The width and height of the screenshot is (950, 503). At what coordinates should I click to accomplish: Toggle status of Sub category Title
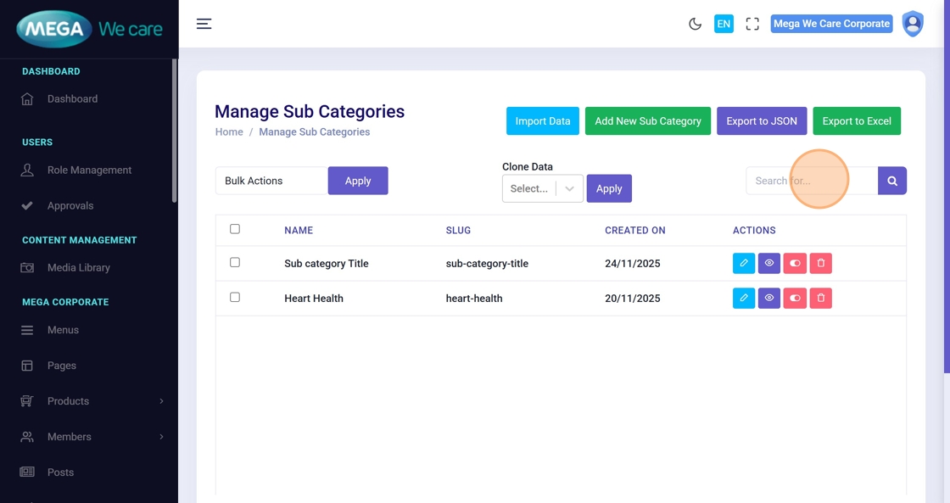(795, 264)
